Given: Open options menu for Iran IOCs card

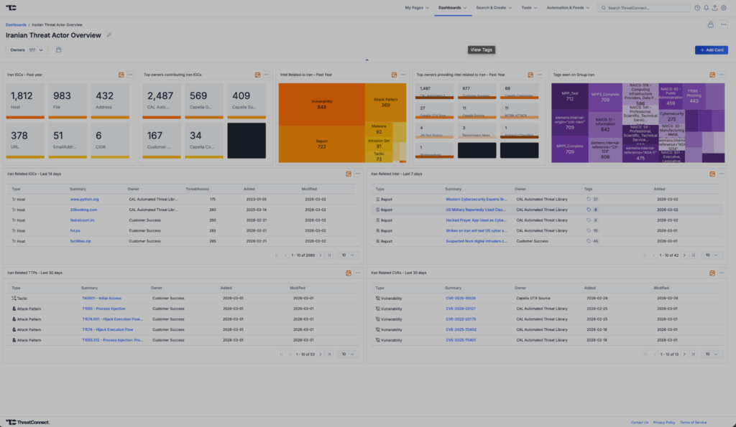Looking at the screenshot, I should coord(130,75).
